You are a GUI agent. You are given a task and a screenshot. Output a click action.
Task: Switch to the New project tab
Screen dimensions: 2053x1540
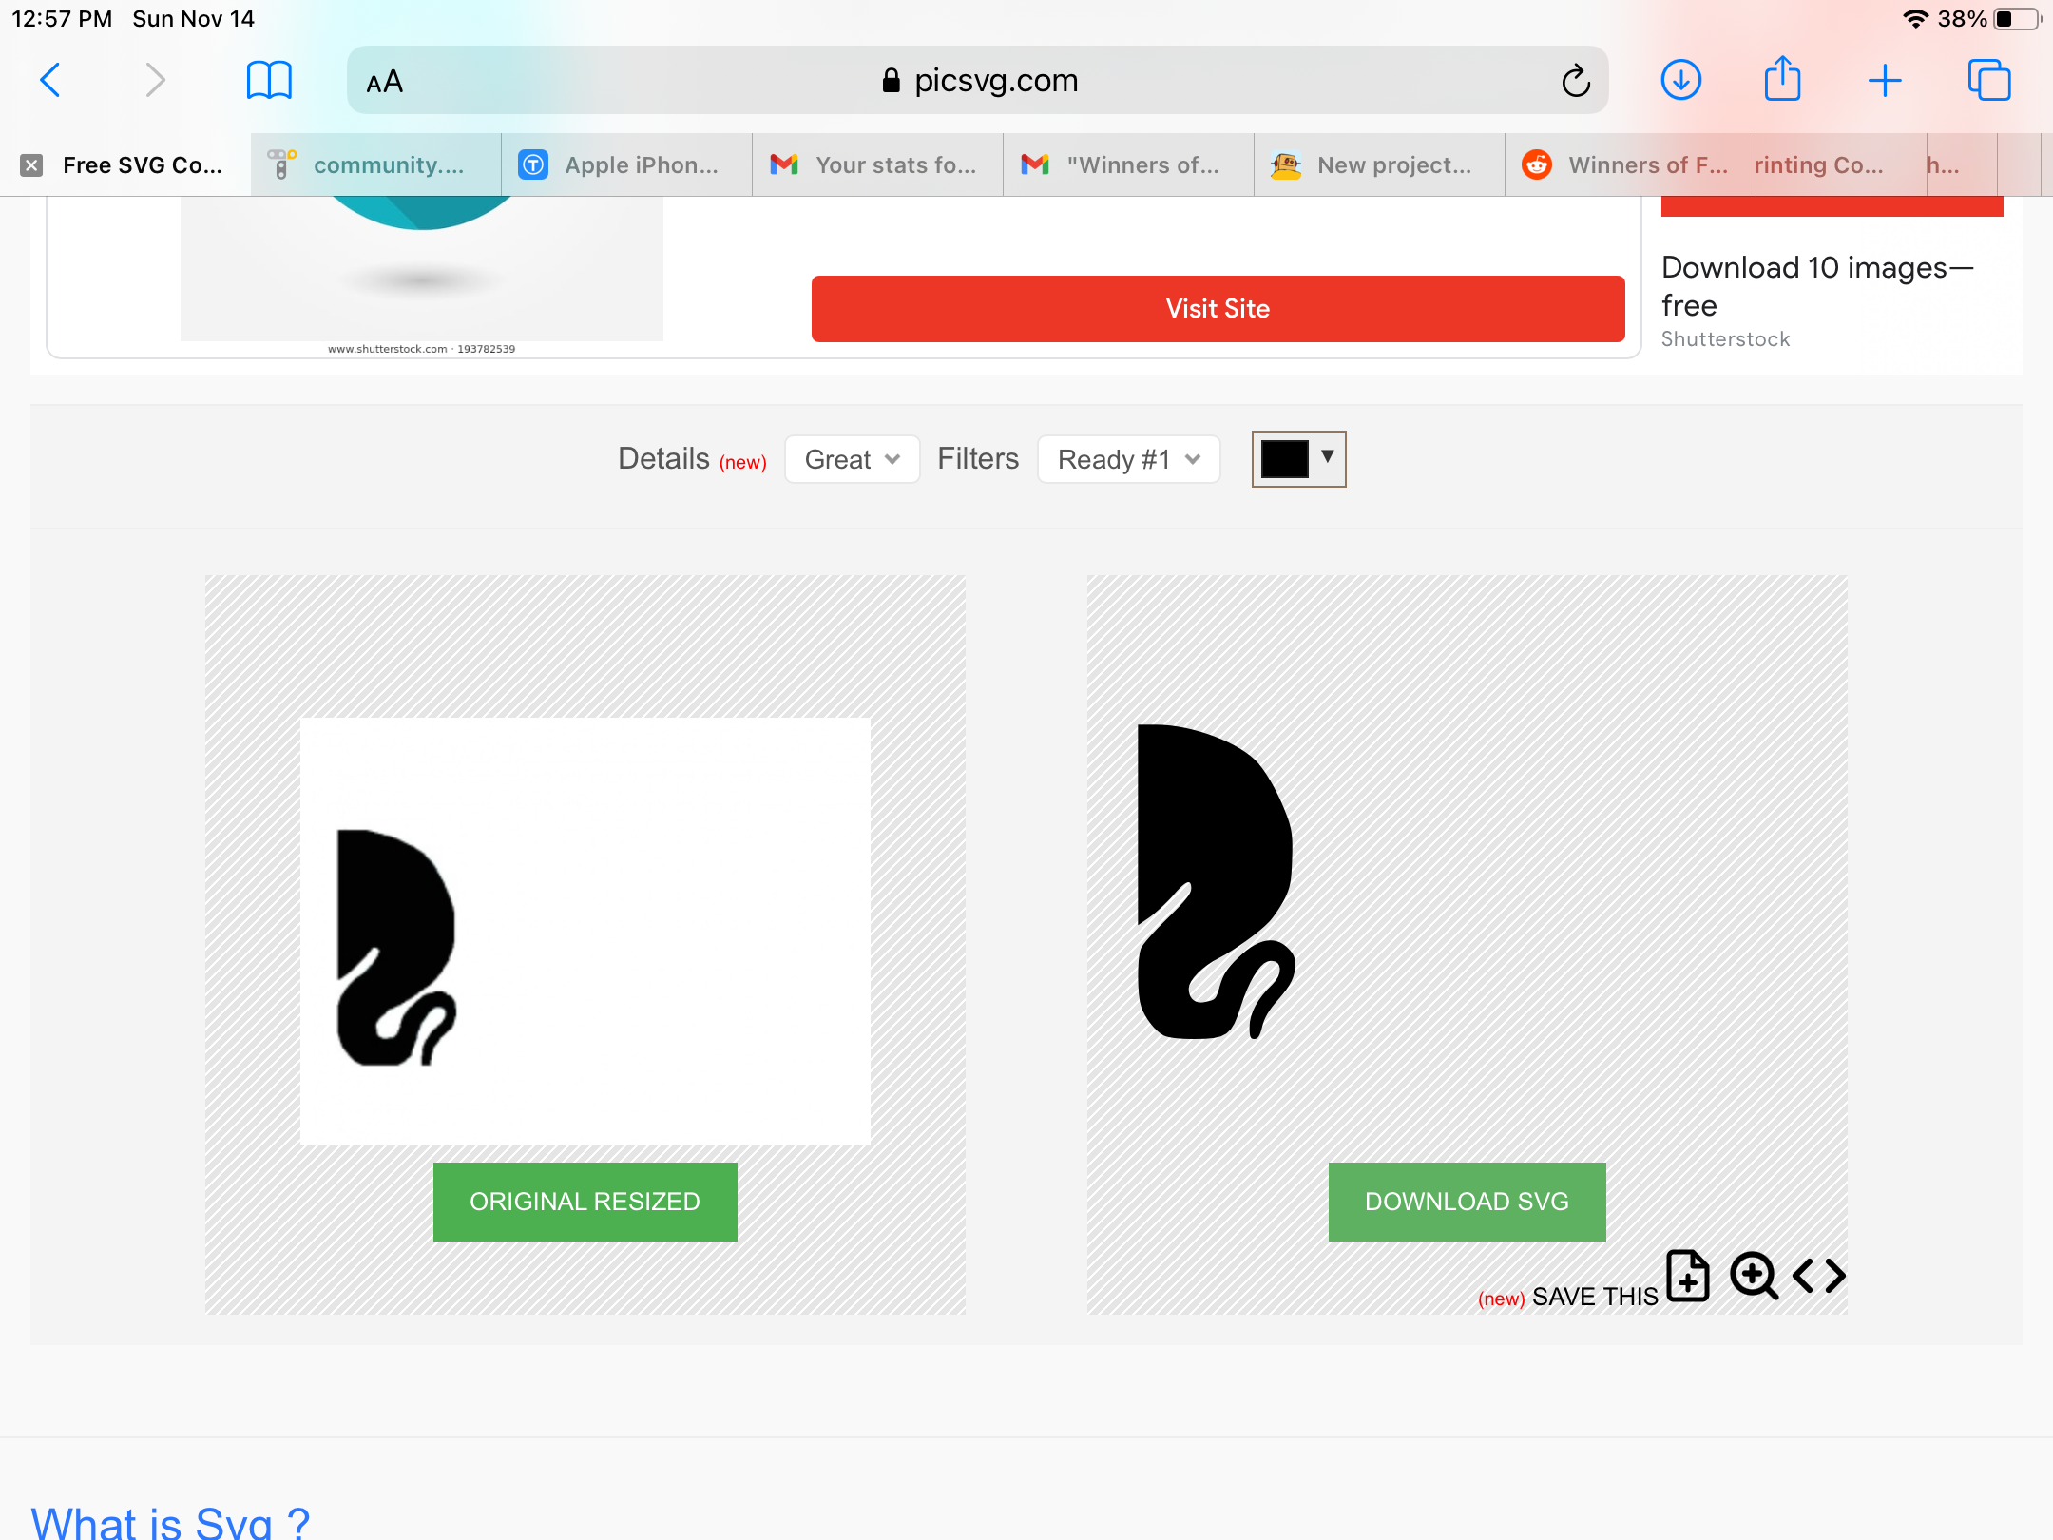tap(1378, 165)
